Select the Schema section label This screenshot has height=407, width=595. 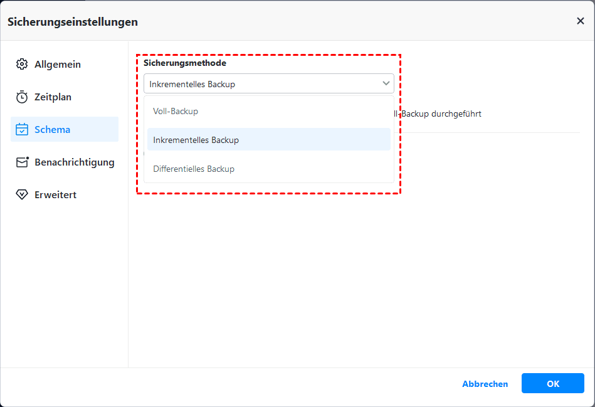pyautogui.click(x=52, y=130)
